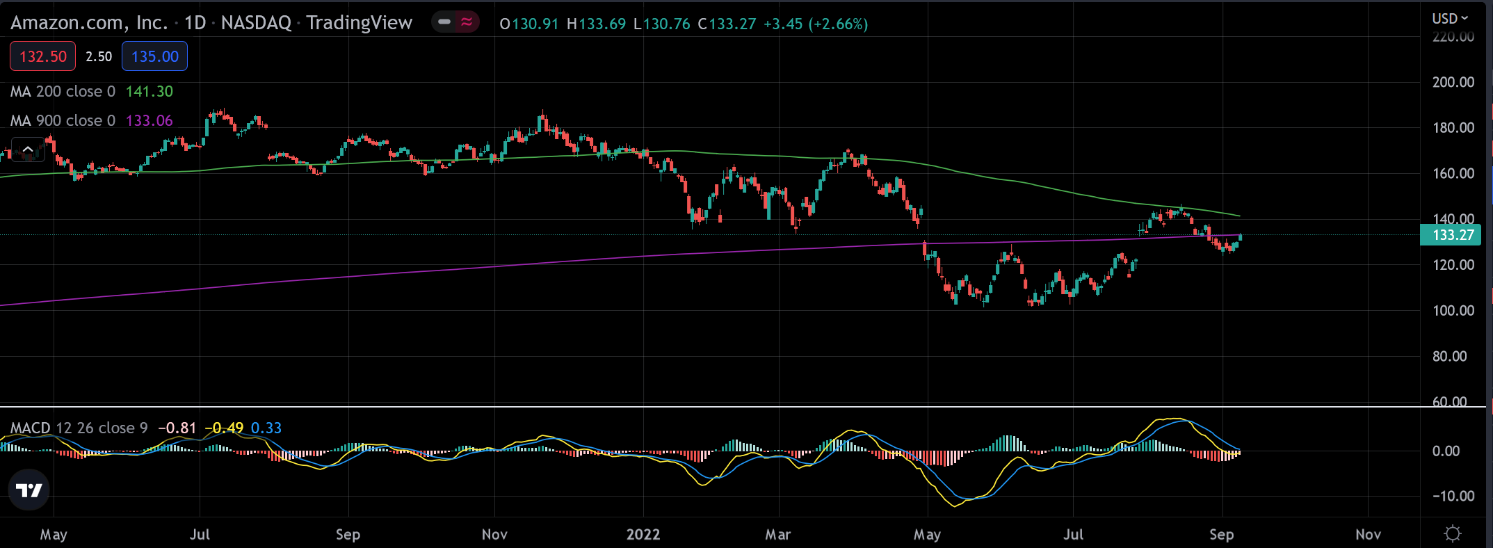Screen dimensions: 1493x548
Task: Open chart settings gear icon
Action: [x=1453, y=534]
